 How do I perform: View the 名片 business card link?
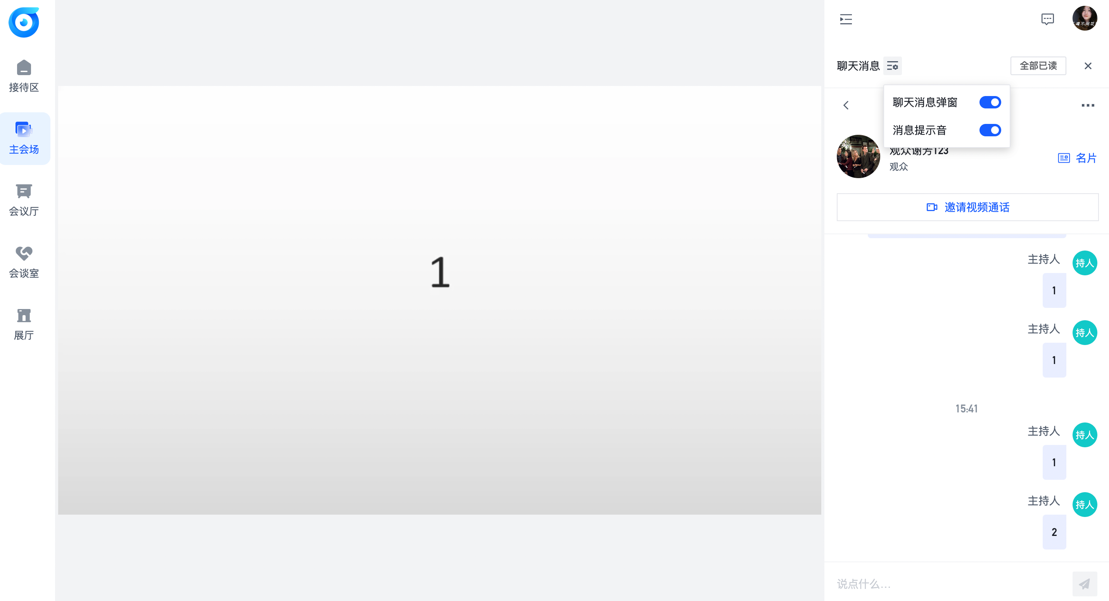click(1077, 158)
